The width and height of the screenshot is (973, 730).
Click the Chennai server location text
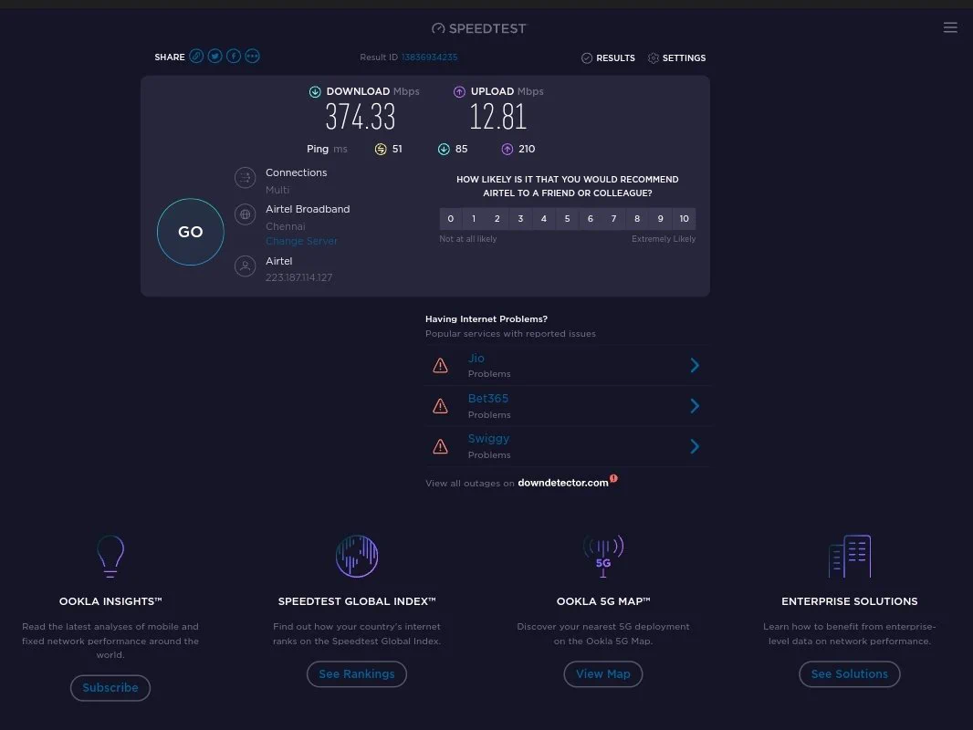(x=286, y=226)
